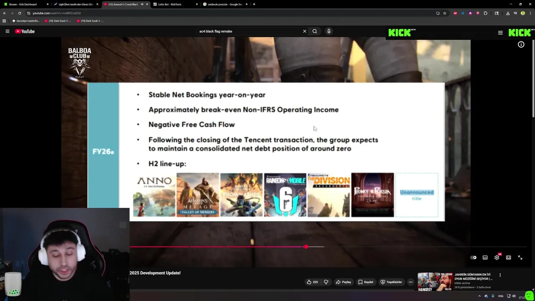This screenshot has width=535, height=301.
Task: Toggle the autoplay switch in player
Action: pos(474,258)
